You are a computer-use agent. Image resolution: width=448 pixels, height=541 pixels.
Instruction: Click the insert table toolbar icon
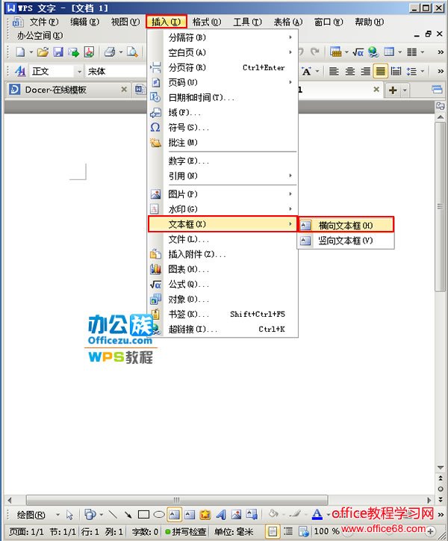click(x=389, y=52)
